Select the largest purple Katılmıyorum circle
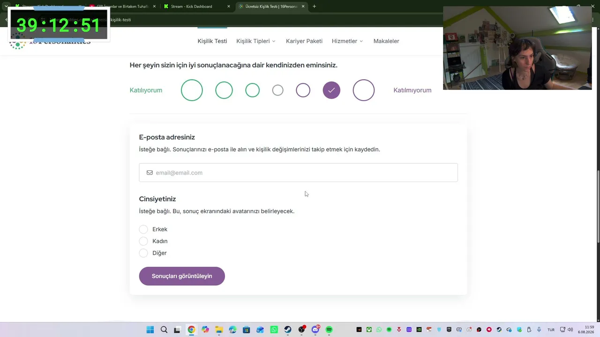Viewport: 600px width, 337px height. (364, 90)
